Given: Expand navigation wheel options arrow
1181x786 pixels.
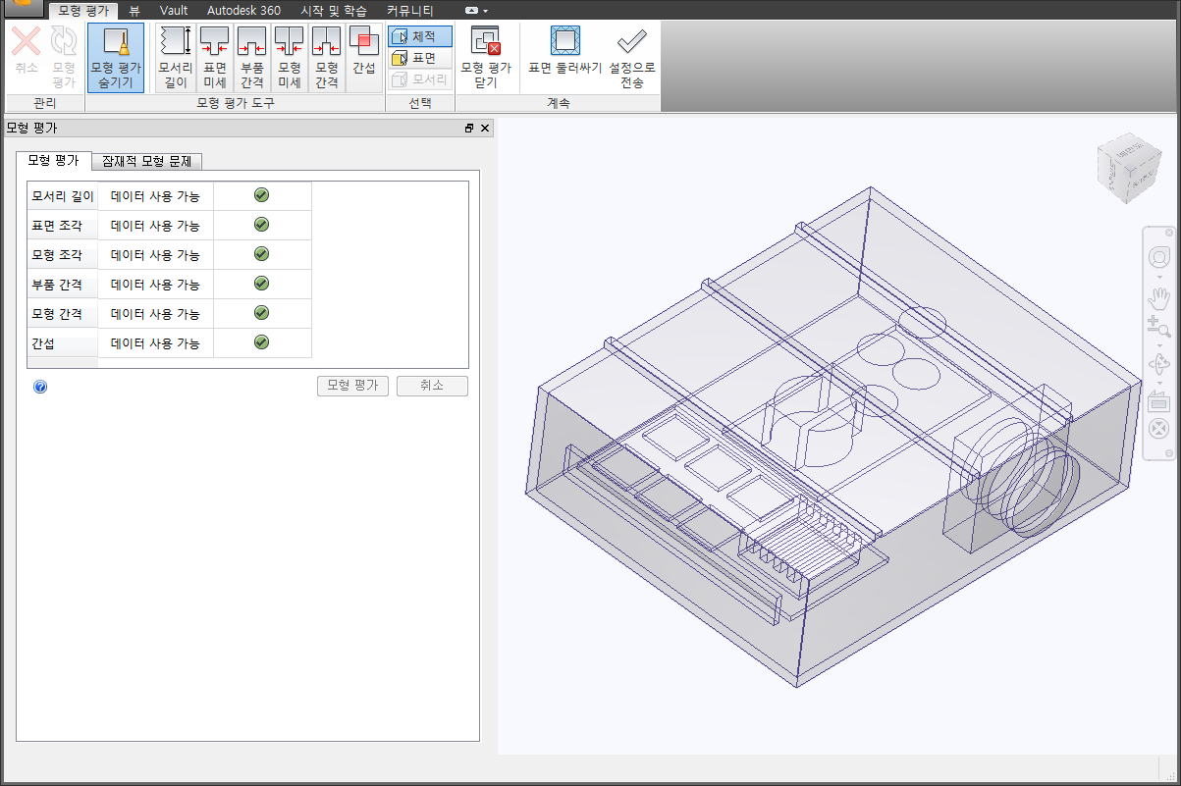Looking at the screenshot, I should (x=1158, y=278).
